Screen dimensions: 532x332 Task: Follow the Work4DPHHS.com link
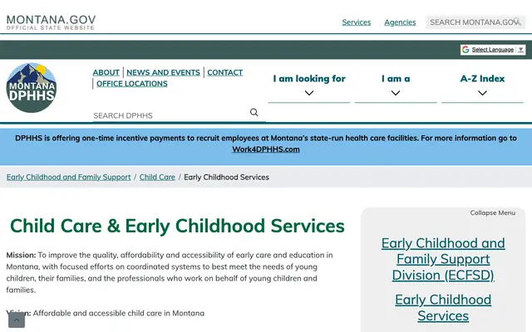(x=266, y=149)
